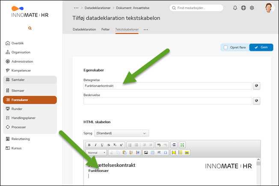
Task: Open the Sprog language dropdown
Action: 122,133
